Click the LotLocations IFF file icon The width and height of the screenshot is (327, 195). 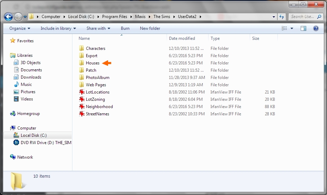point(82,92)
